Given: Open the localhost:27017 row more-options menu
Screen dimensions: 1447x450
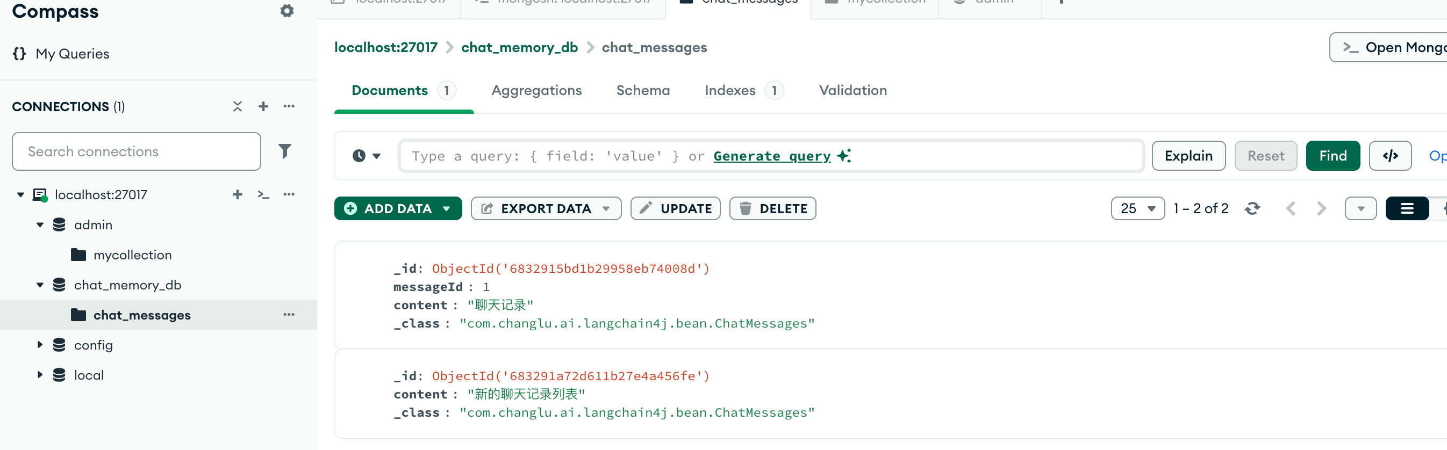Looking at the screenshot, I should pyautogui.click(x=289, y=194).
